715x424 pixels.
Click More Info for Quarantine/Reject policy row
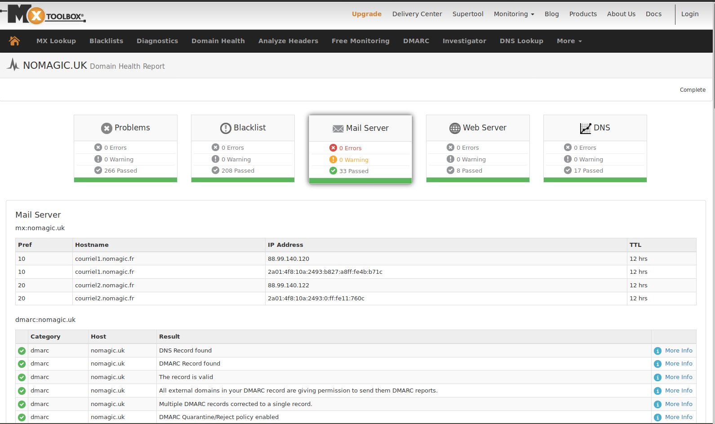(679, 417)
